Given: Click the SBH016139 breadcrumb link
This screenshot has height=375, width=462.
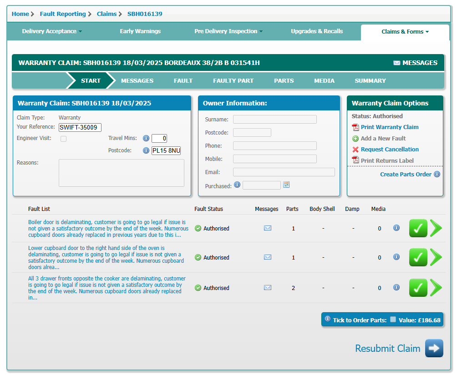Looking at the screenshot, I should 145,14.
